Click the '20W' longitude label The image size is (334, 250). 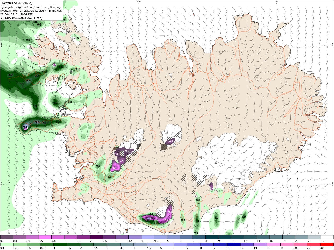pos(139,1)
